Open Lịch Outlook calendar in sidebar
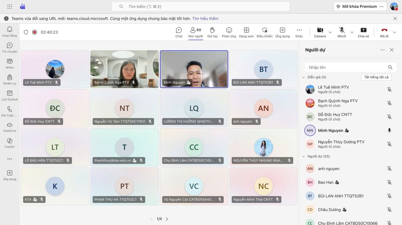Viewport: 402px width, 225px height. 10,96
